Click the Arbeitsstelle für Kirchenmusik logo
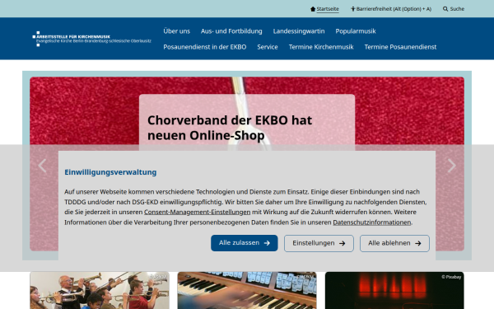Image resolution: width=494 pixels, height=309 pixels. 91,39
